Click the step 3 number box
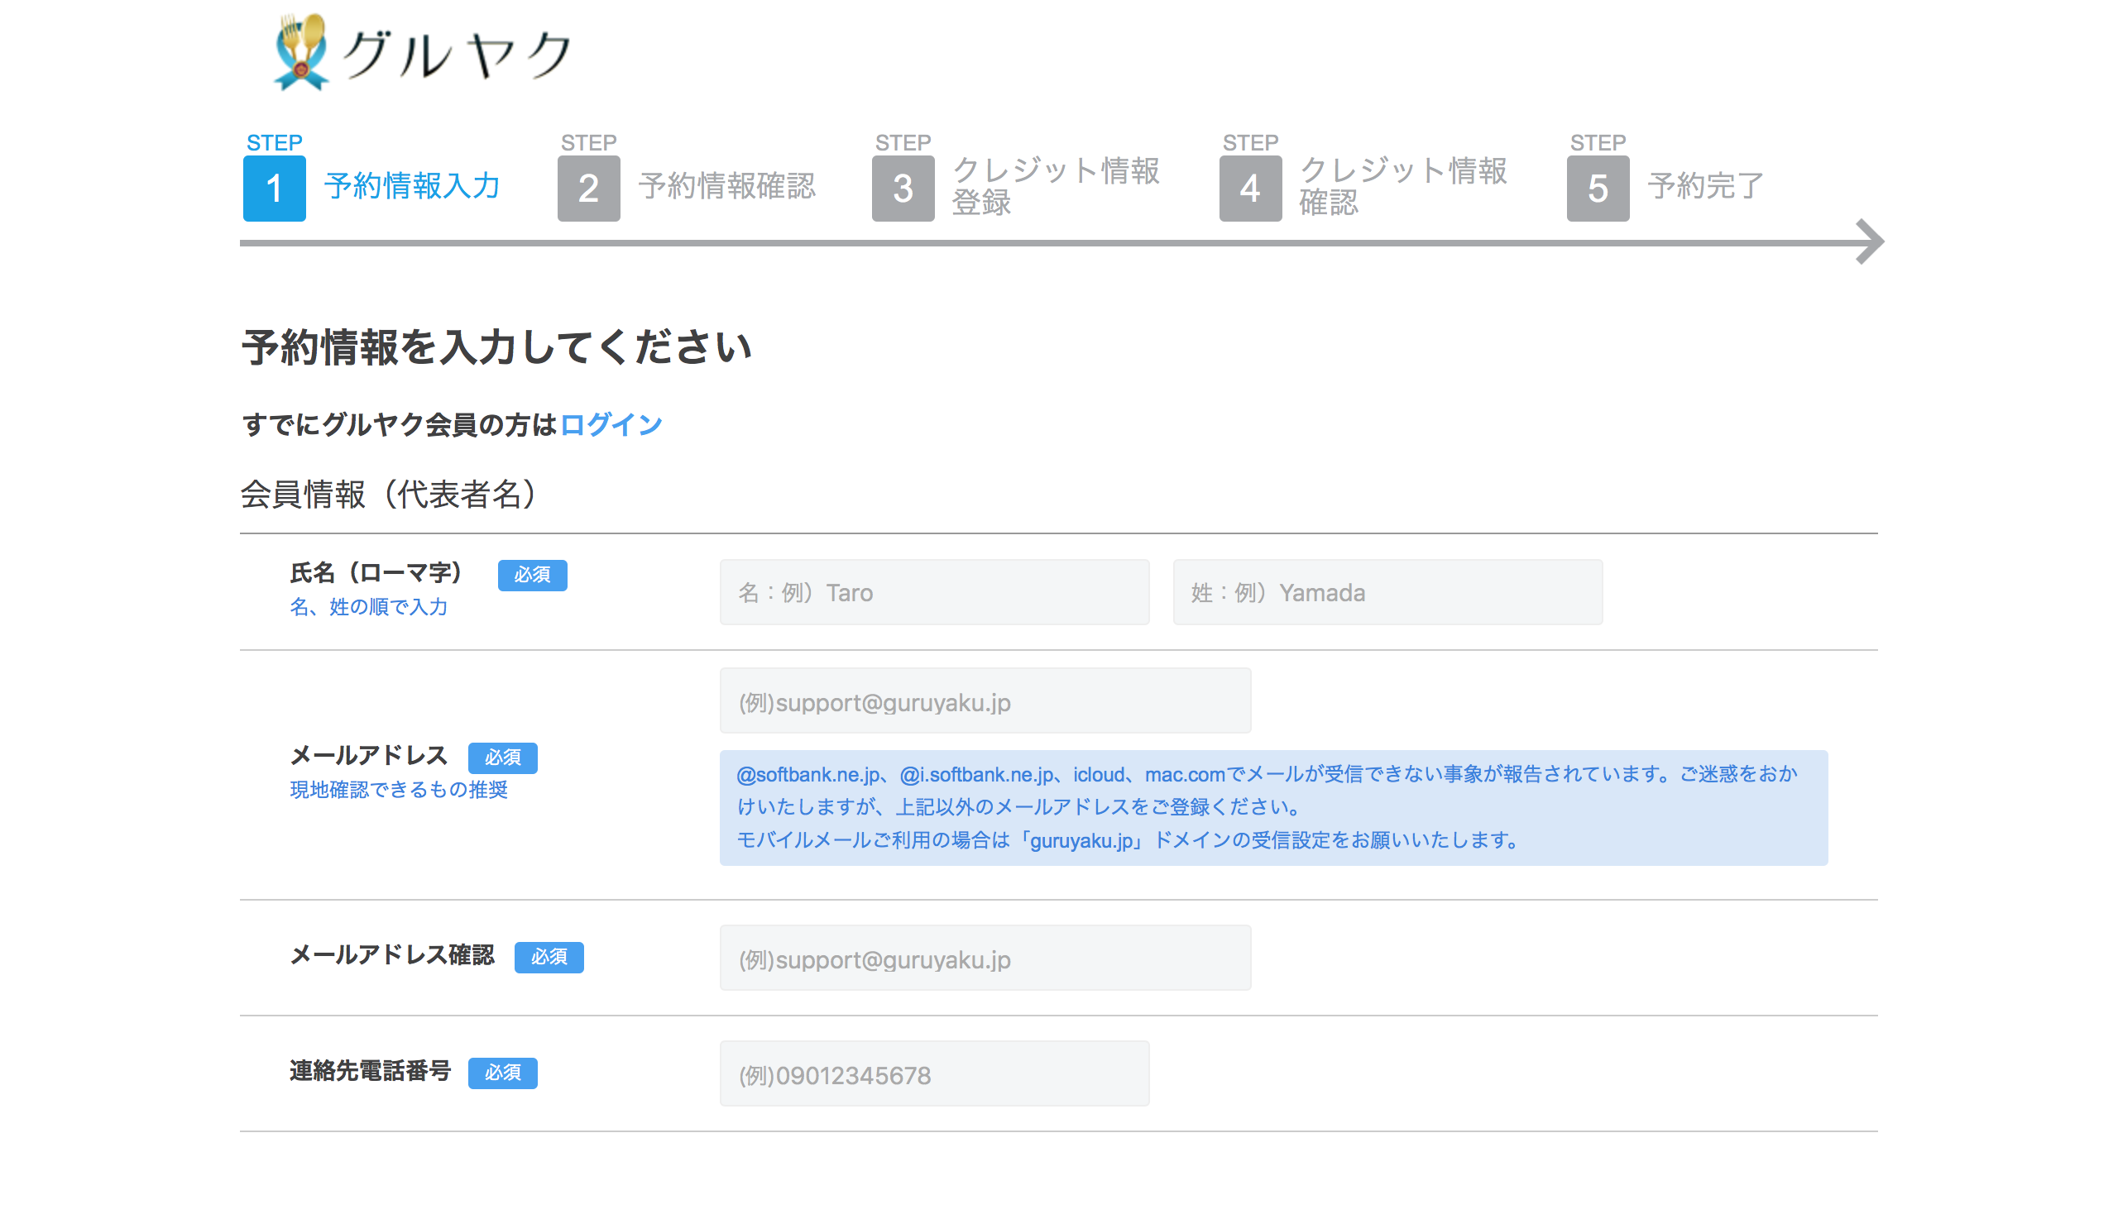This screenshot has height=1219, width=2118. 902,188
